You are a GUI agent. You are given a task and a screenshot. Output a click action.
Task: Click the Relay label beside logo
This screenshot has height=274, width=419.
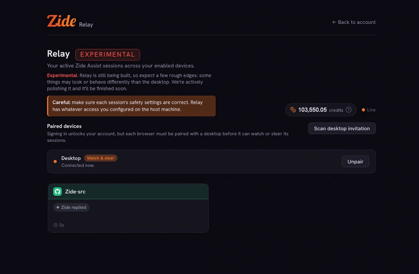point(86,25)
